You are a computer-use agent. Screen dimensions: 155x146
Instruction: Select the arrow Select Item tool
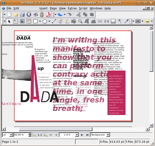point(9,21)
